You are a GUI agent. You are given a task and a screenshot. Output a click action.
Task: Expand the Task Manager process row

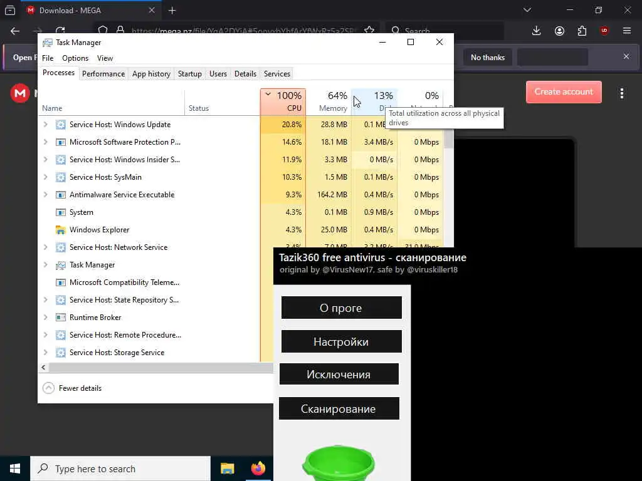point(45,265)
